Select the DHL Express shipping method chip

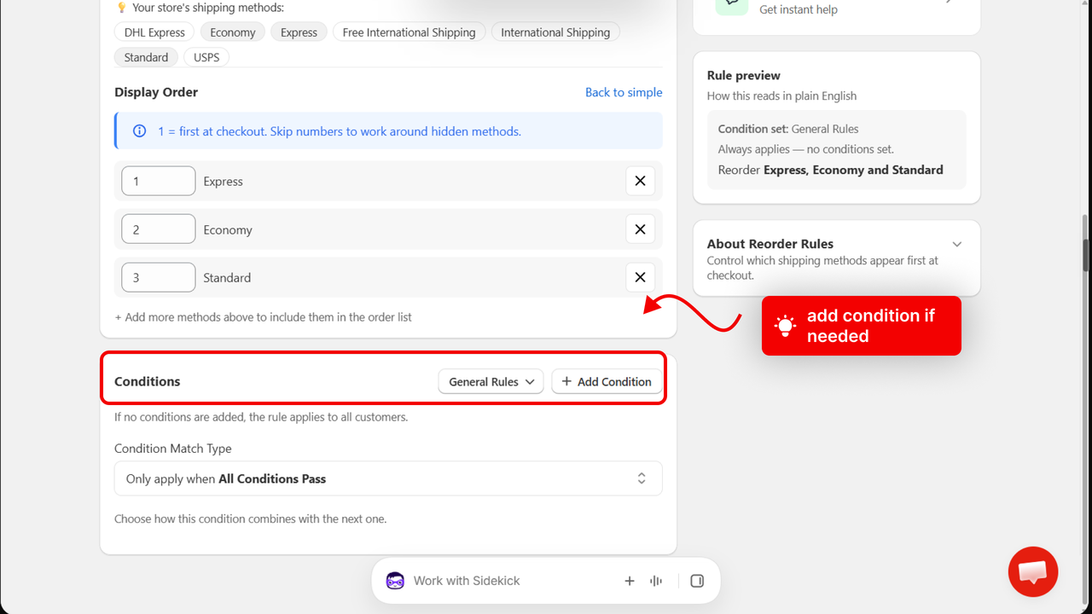[154, 32]
